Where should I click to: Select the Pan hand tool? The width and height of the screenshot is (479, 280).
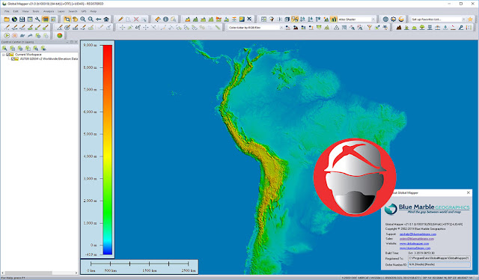coord(75,19)
